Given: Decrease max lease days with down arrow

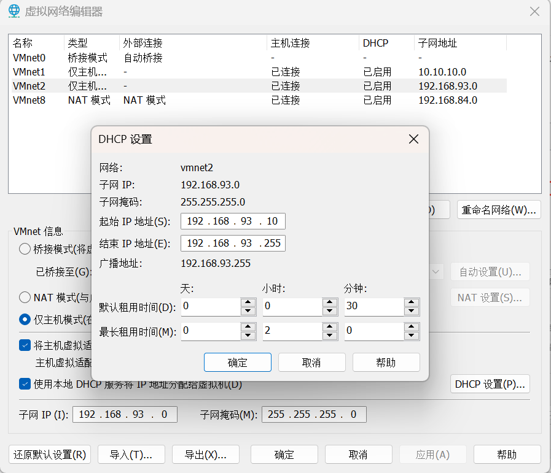Looking at the screenshot, I should (x=248, y=336).
